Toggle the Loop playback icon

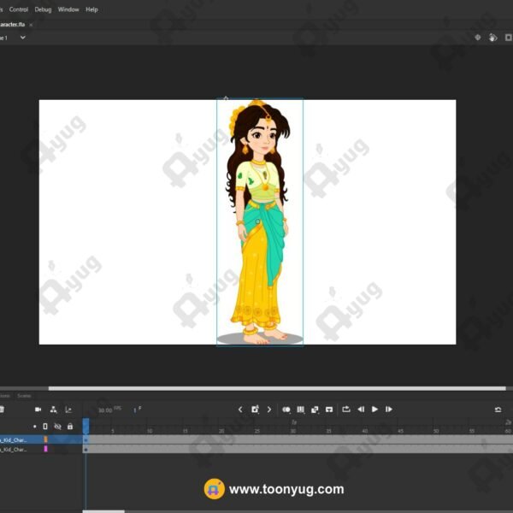pos(346,410)
